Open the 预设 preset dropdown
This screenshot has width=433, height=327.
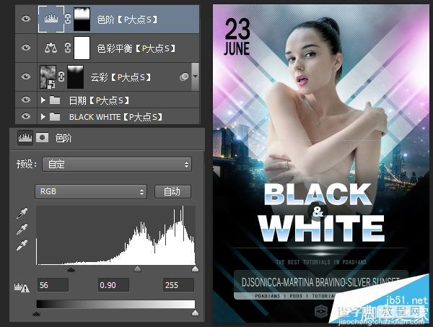coord(117,165)
